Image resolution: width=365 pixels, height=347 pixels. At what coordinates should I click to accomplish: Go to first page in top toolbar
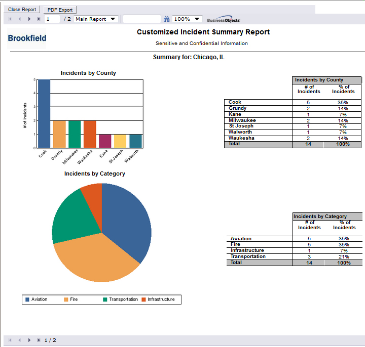10,19
